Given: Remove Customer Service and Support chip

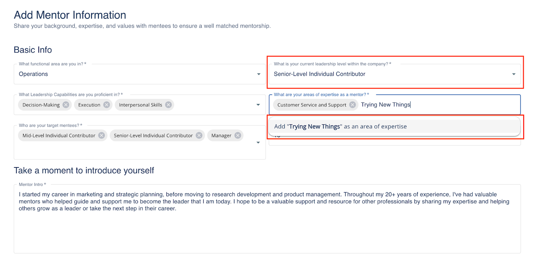Looking at the screenshot, I should pos(352,105).
